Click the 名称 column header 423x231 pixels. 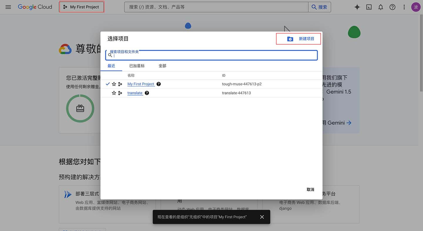click(x=131, y=76)
